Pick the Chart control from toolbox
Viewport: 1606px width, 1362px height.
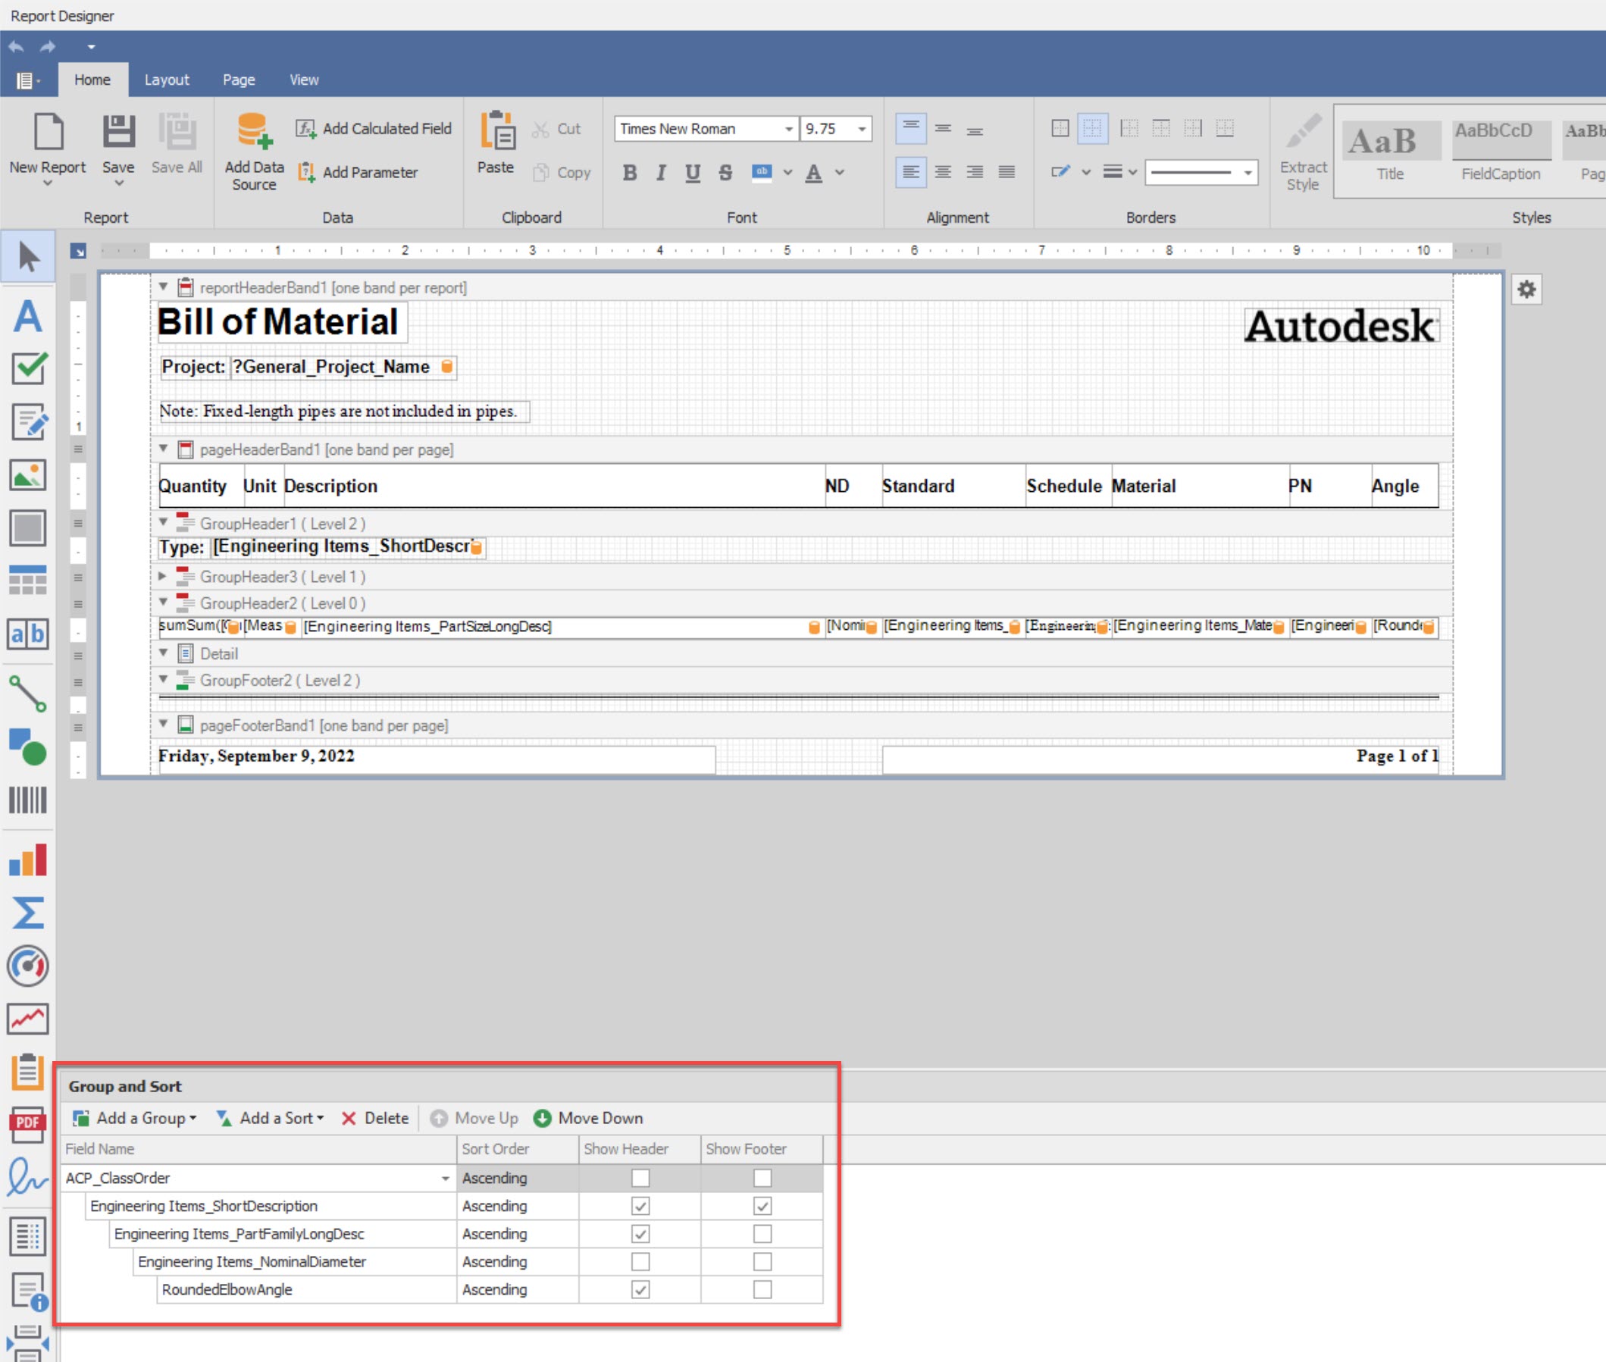(x=29, y=861)
